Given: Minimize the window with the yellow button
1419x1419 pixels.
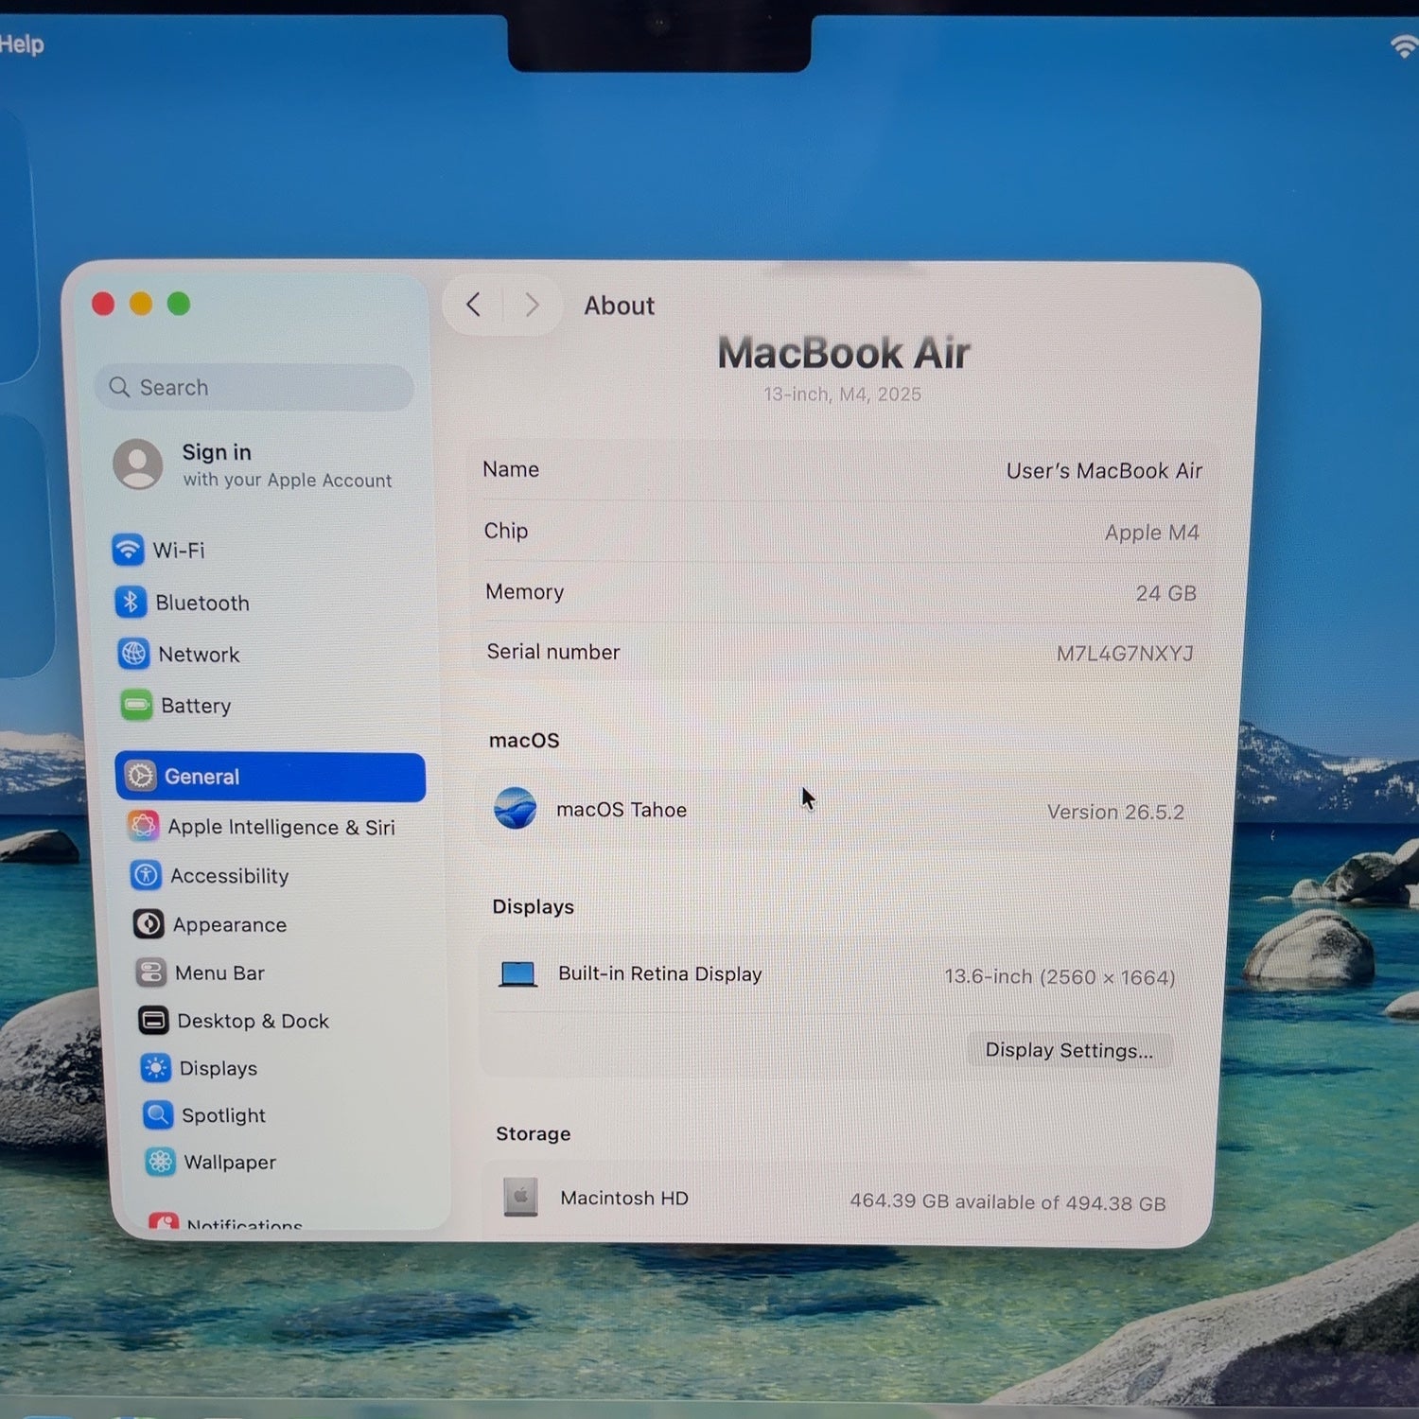Looking at the screenshot, I should point(141,304).
